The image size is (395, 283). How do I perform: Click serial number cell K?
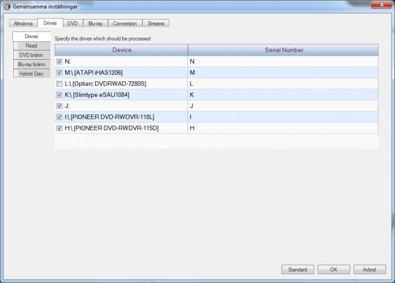point(283,95)
